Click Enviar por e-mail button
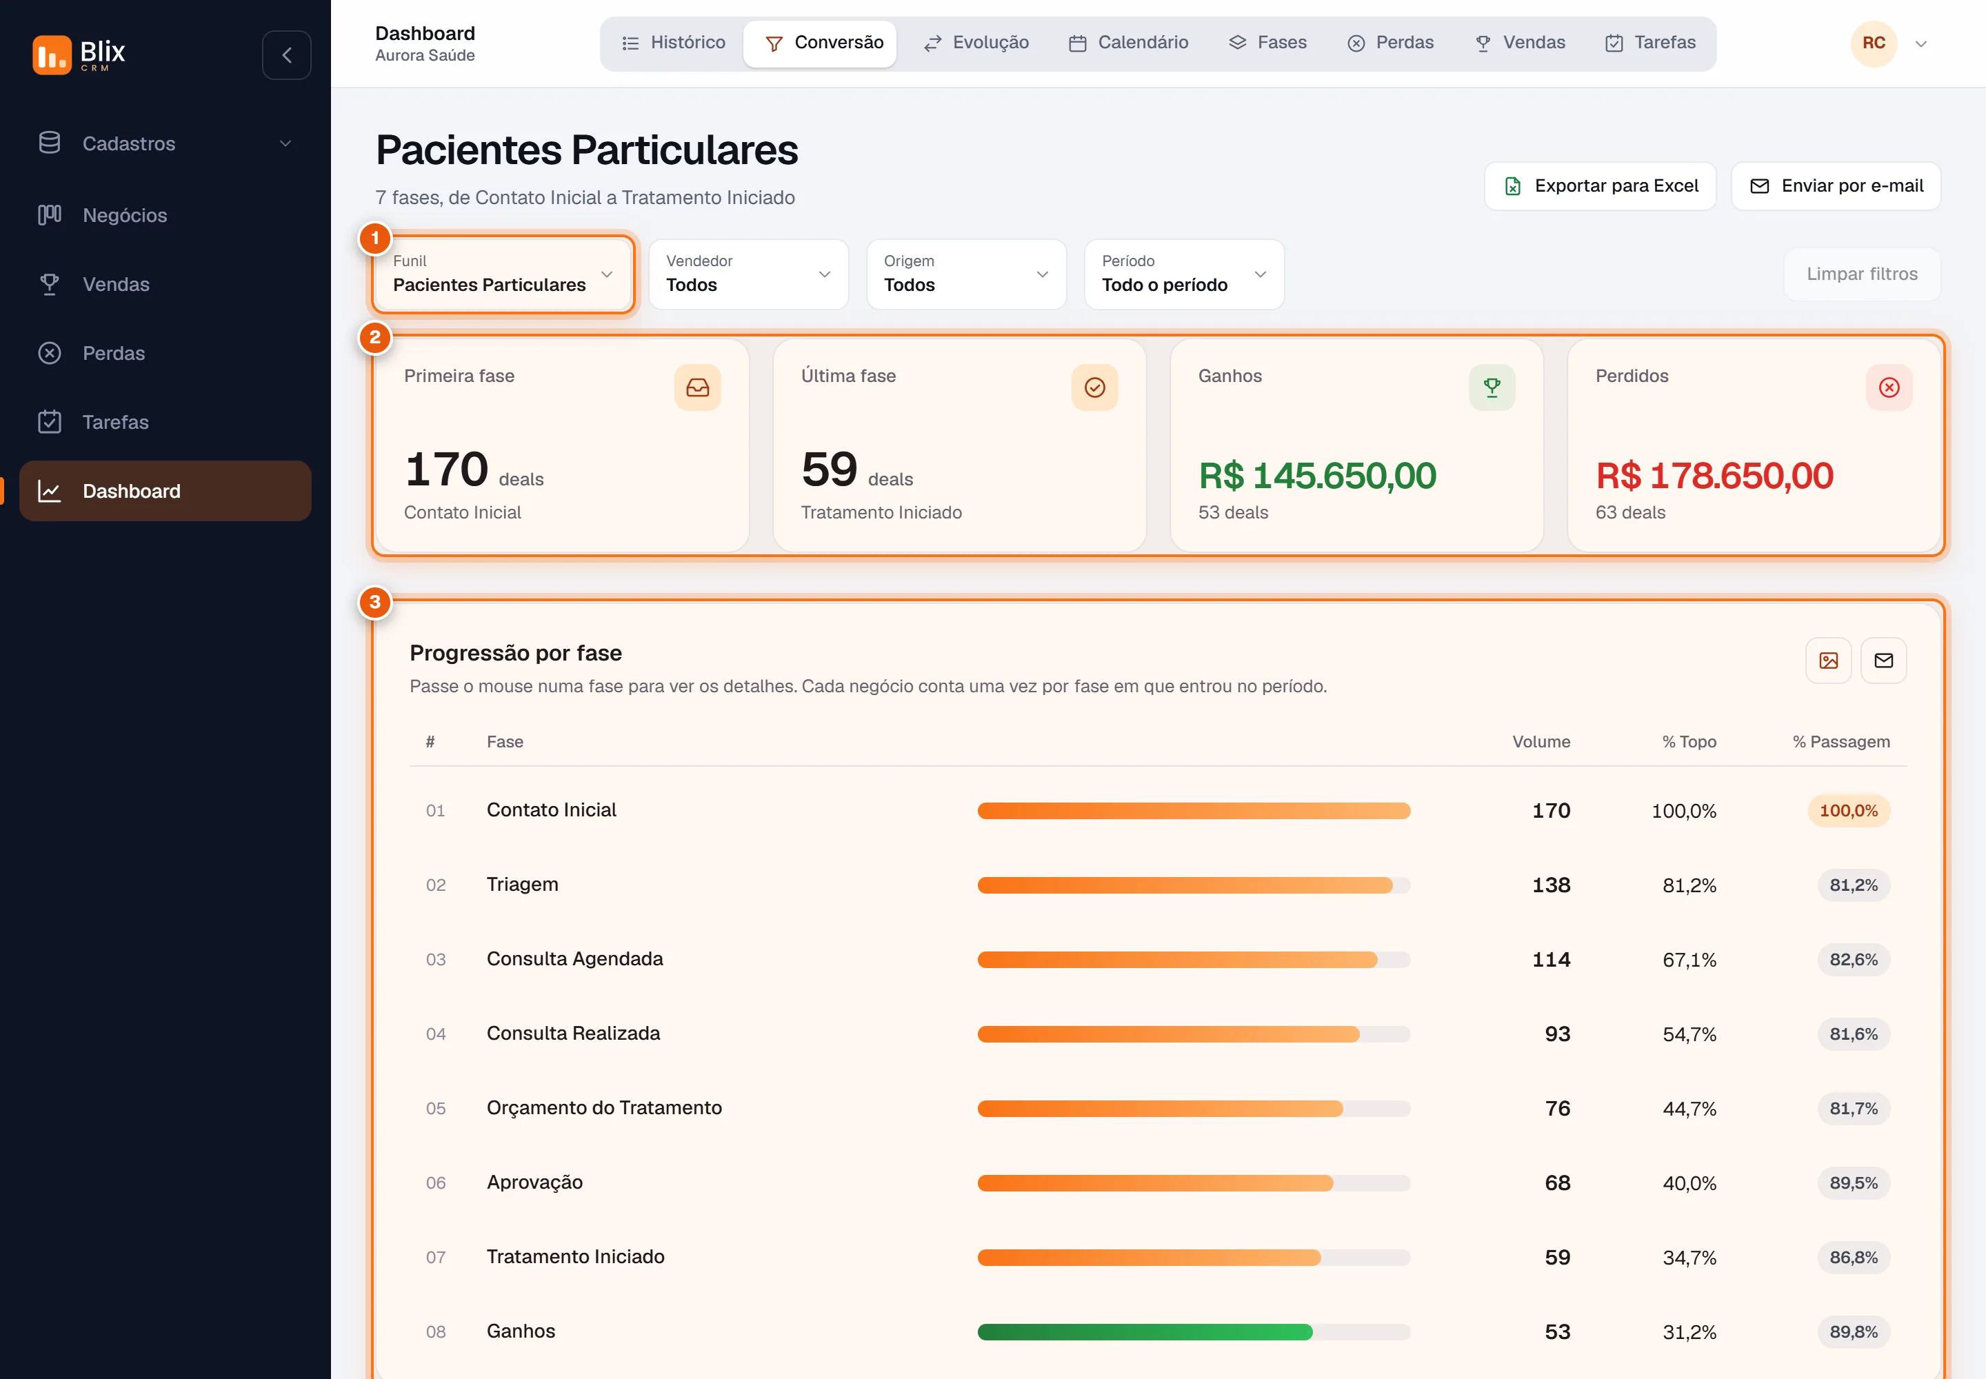 pos(1836,185)
